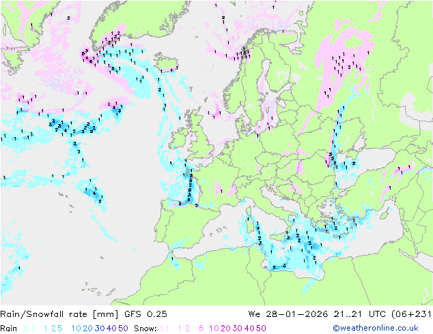The height and width of the screenshot is (334, 433).
Task: Click the '21..21 UTC' time label
Action: pyautogui.click(x=359, y=314)
